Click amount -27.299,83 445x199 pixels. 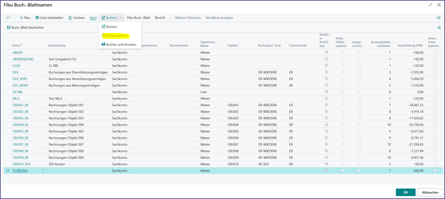[x=415, y=144]
